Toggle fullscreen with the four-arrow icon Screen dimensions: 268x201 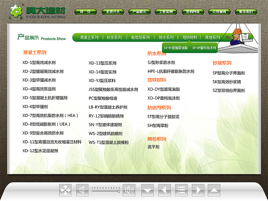click(x=65, y=190)
